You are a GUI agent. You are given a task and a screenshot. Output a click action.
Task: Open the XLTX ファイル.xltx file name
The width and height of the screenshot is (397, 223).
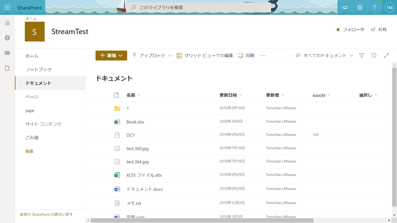tap(144, 175)
